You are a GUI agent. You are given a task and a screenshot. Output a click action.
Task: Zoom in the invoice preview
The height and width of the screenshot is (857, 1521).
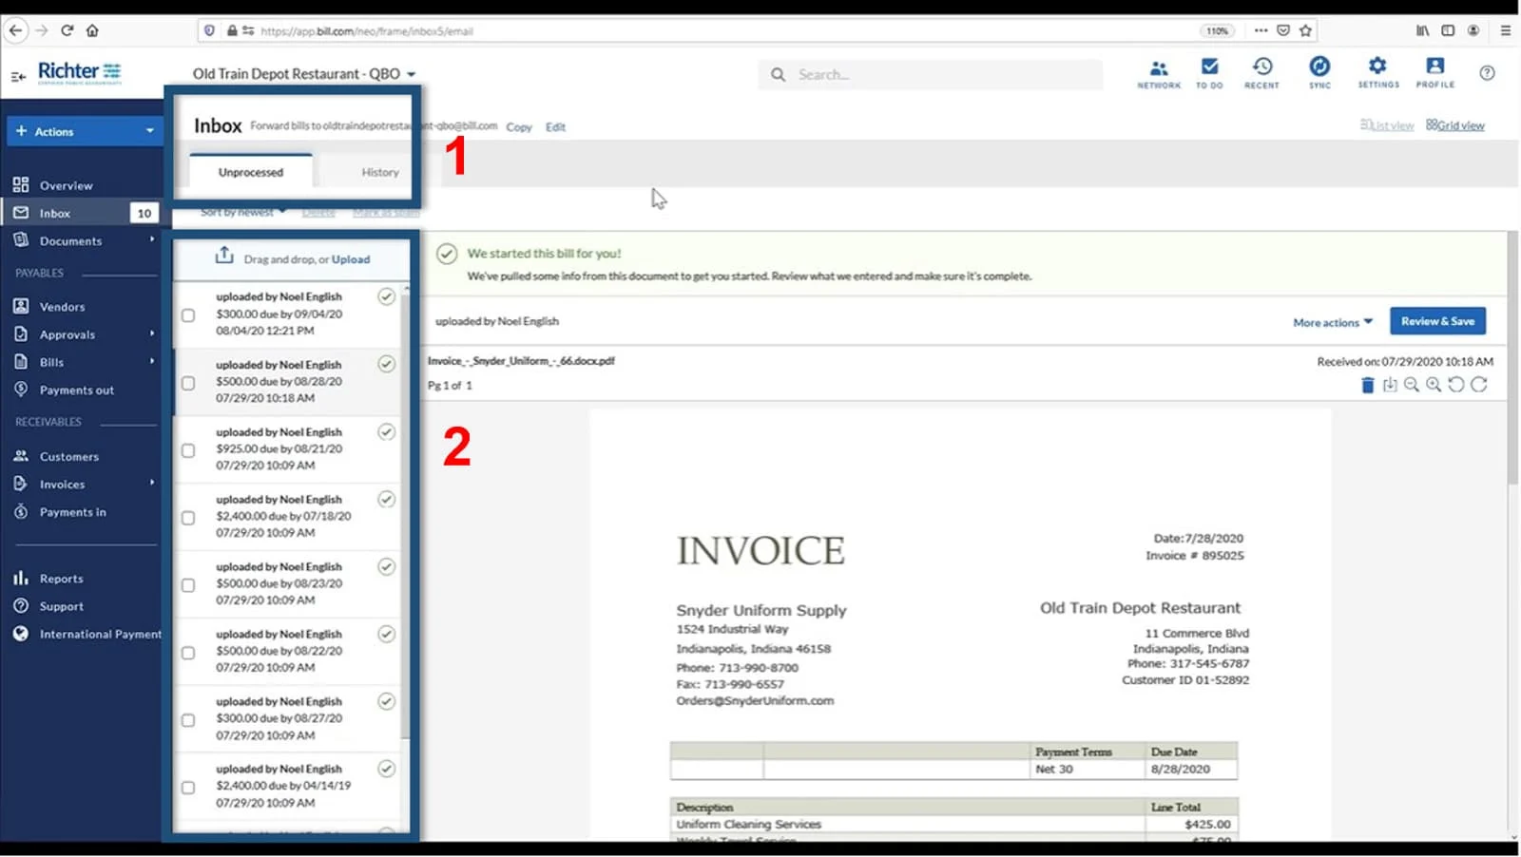1434,385
